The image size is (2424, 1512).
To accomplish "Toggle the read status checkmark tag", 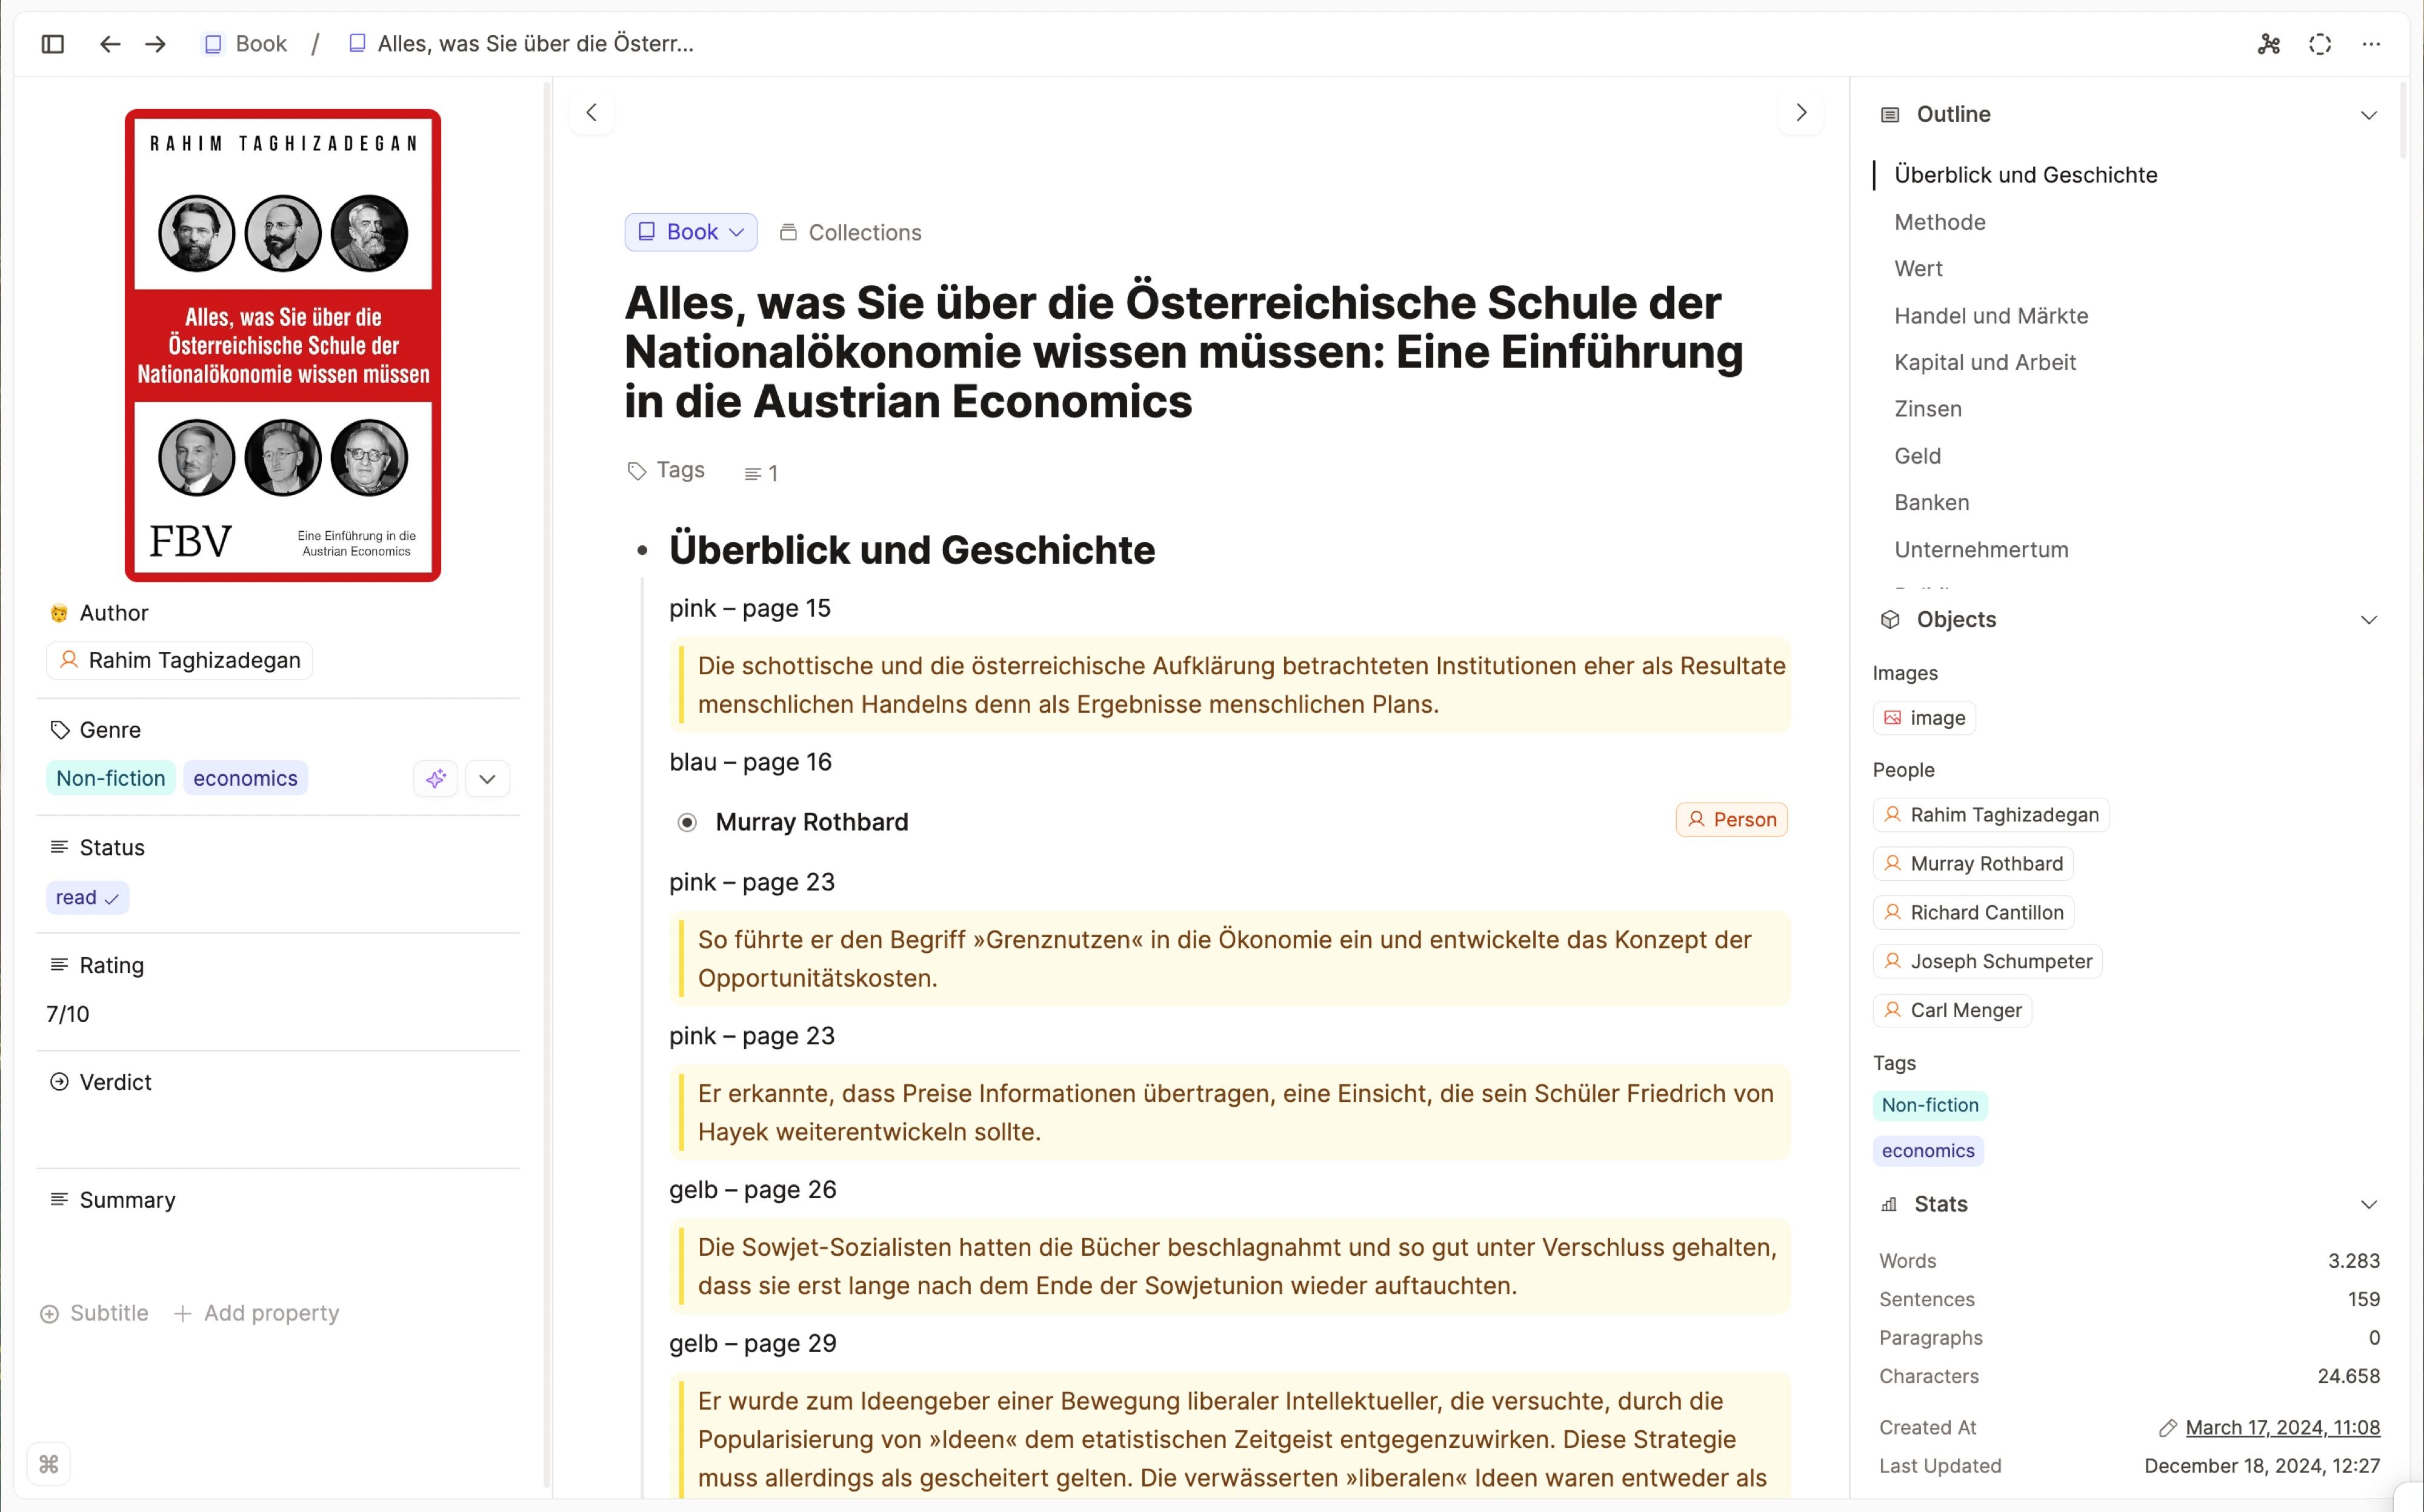I will pyautogui.click(x=87, y=897).
